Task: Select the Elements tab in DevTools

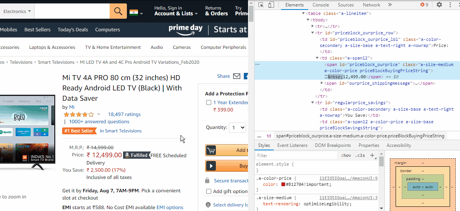Action: [294, 5]
